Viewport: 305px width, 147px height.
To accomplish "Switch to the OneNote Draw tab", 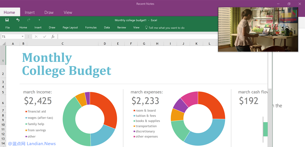I will coord(49,12).
